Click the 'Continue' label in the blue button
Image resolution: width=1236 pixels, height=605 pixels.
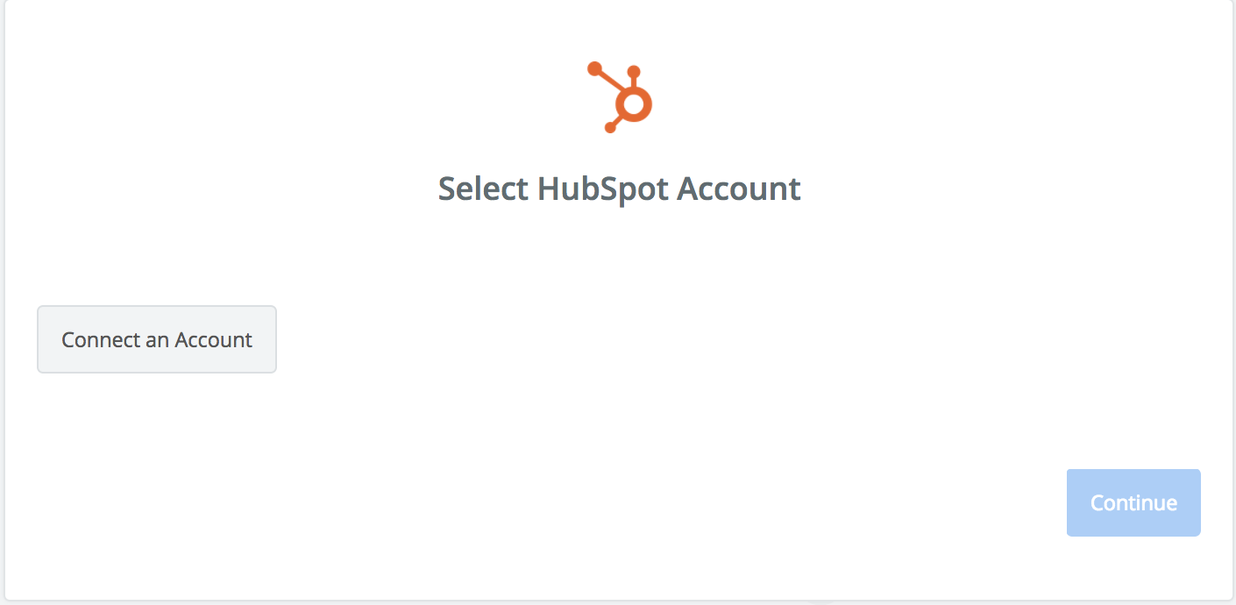[x=1133, y=502]
